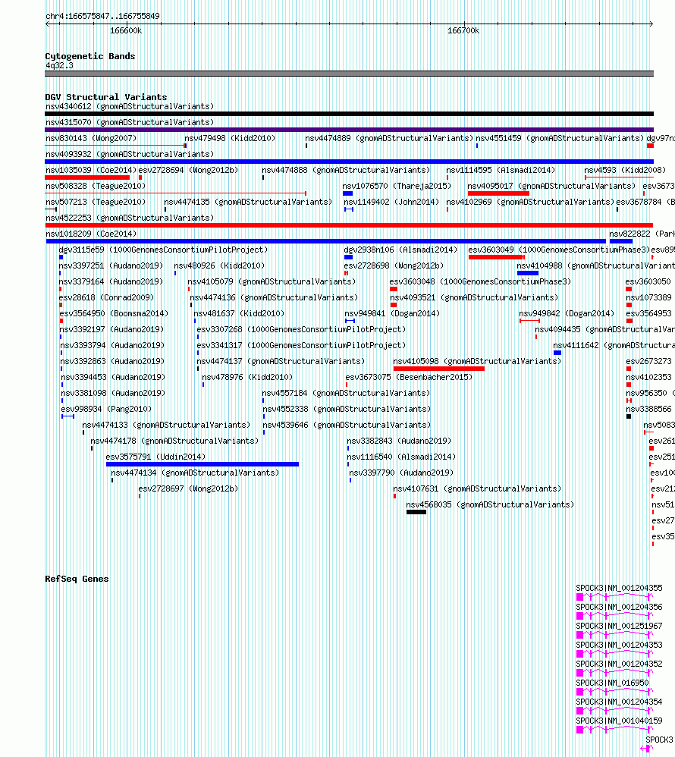
Task: Open nsv949842 (Dogan2014) label
Action: [x=567, y=313]
